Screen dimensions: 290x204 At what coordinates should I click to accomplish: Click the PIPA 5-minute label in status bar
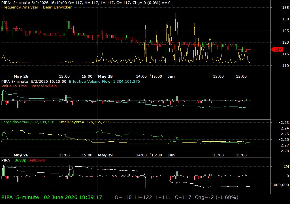(x=20, y=197)
